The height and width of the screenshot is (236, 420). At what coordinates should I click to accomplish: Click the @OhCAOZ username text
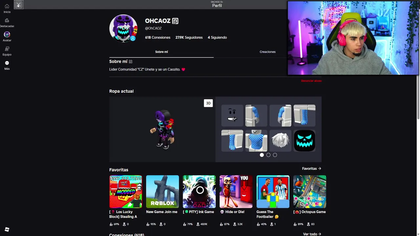(153, 29)
